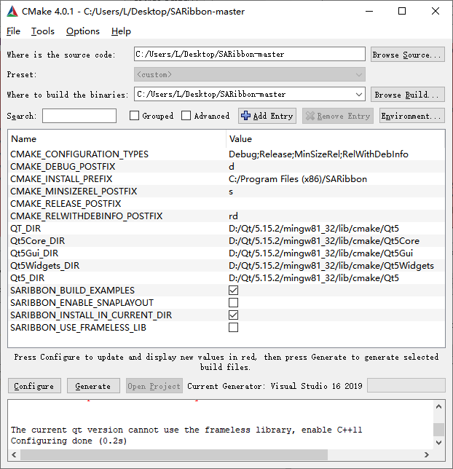Image resolution: width=453 pixels, height=469 pixels.
Task: Select the CMAKE_DEBUG_POSTFIX entry
Action: point(63,166)
